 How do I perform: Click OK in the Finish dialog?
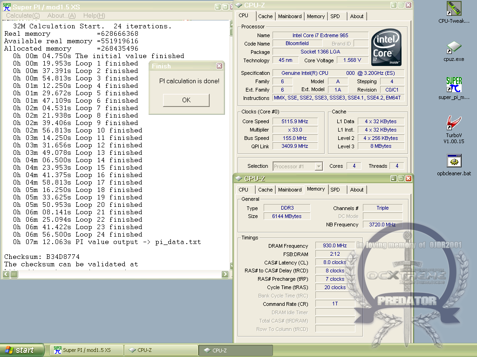186,100
